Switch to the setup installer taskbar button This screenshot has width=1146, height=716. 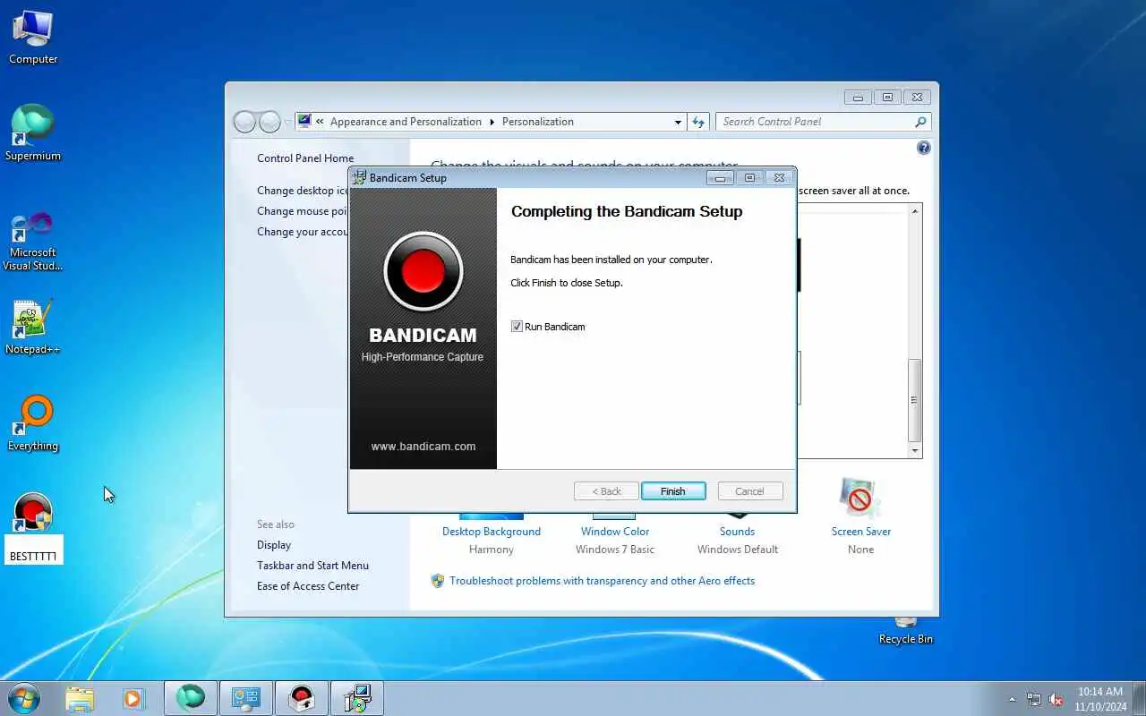(357, 698)
